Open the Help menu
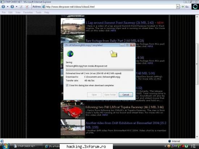The image size is (199, 149). [x=47, y=12]
